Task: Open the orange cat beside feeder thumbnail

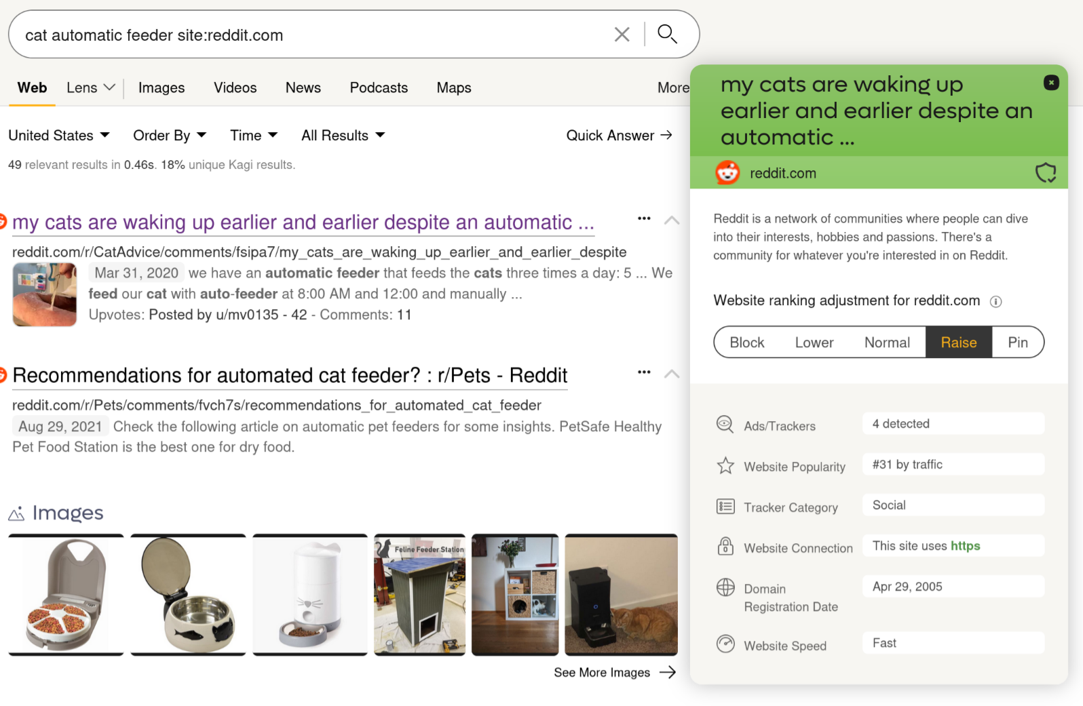Action: (x=621, y=594)
